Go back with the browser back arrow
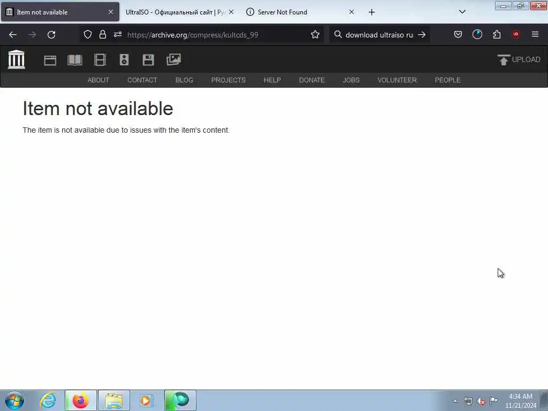The image size is (548, 411). (13, 35)
